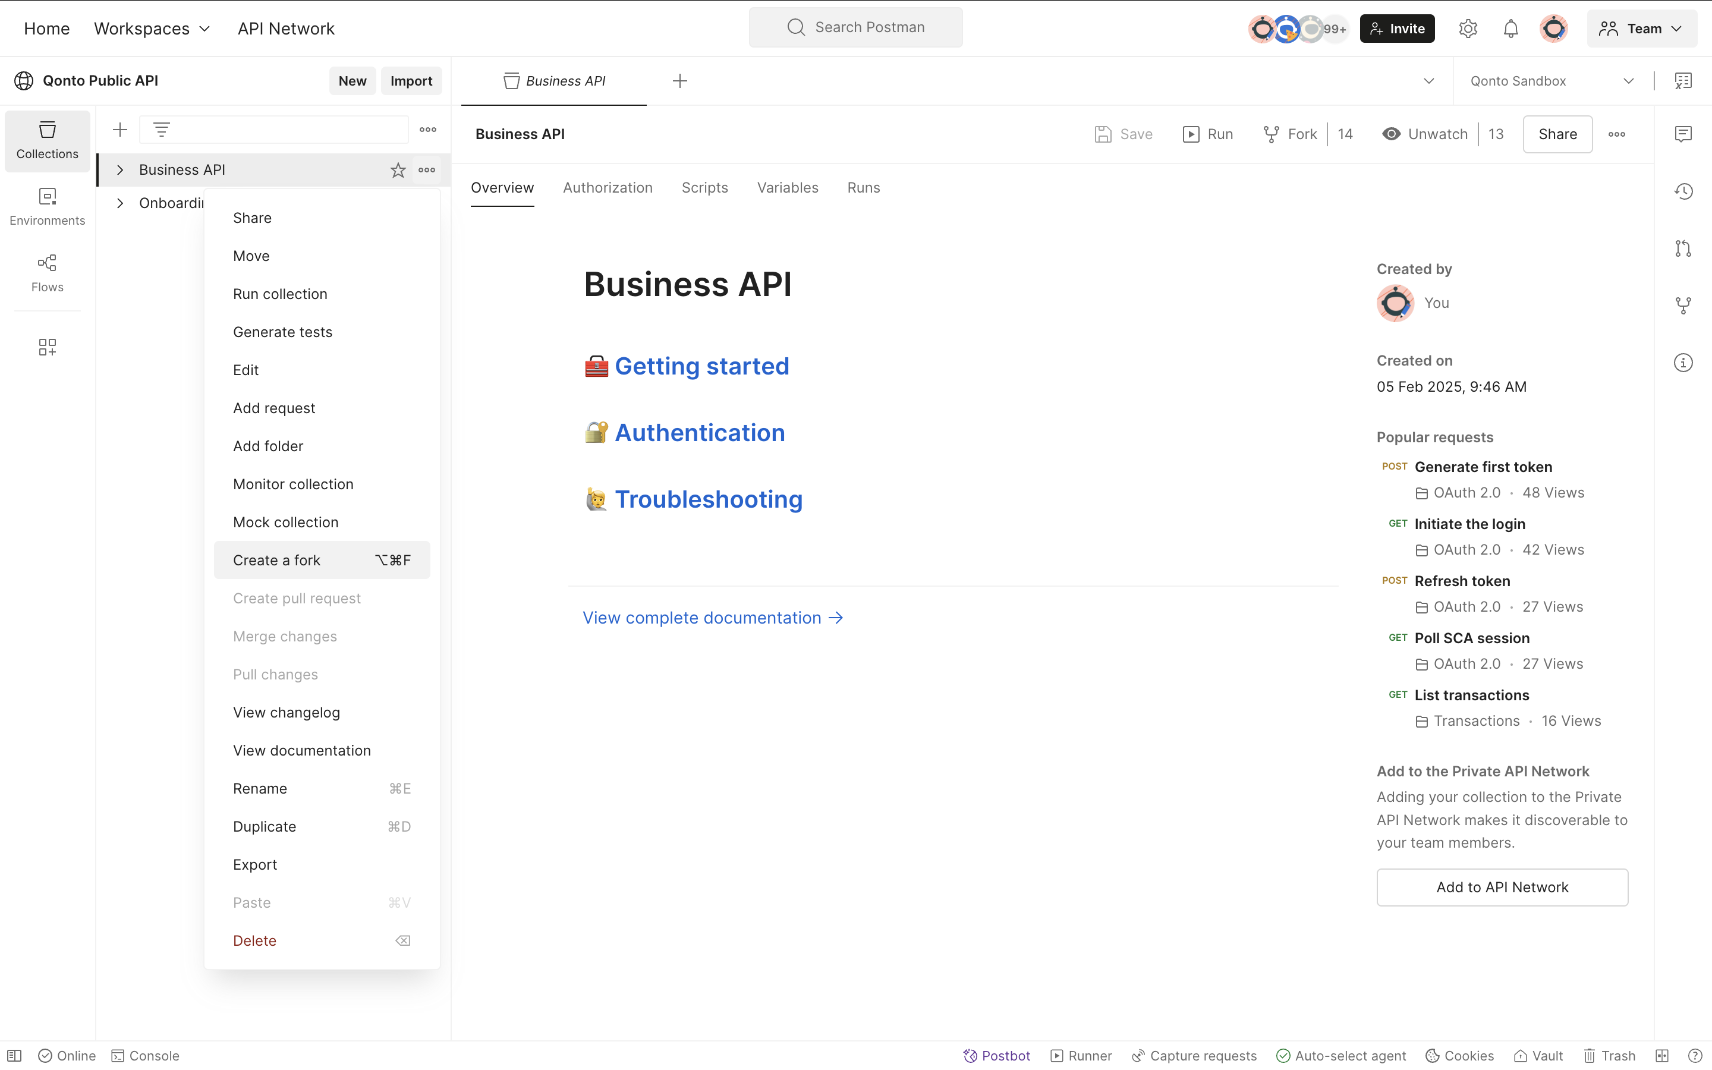This screenshot has width=1712, height=1070.
Task: Open the Flows sidebar panel
Action: pos(48,273)
